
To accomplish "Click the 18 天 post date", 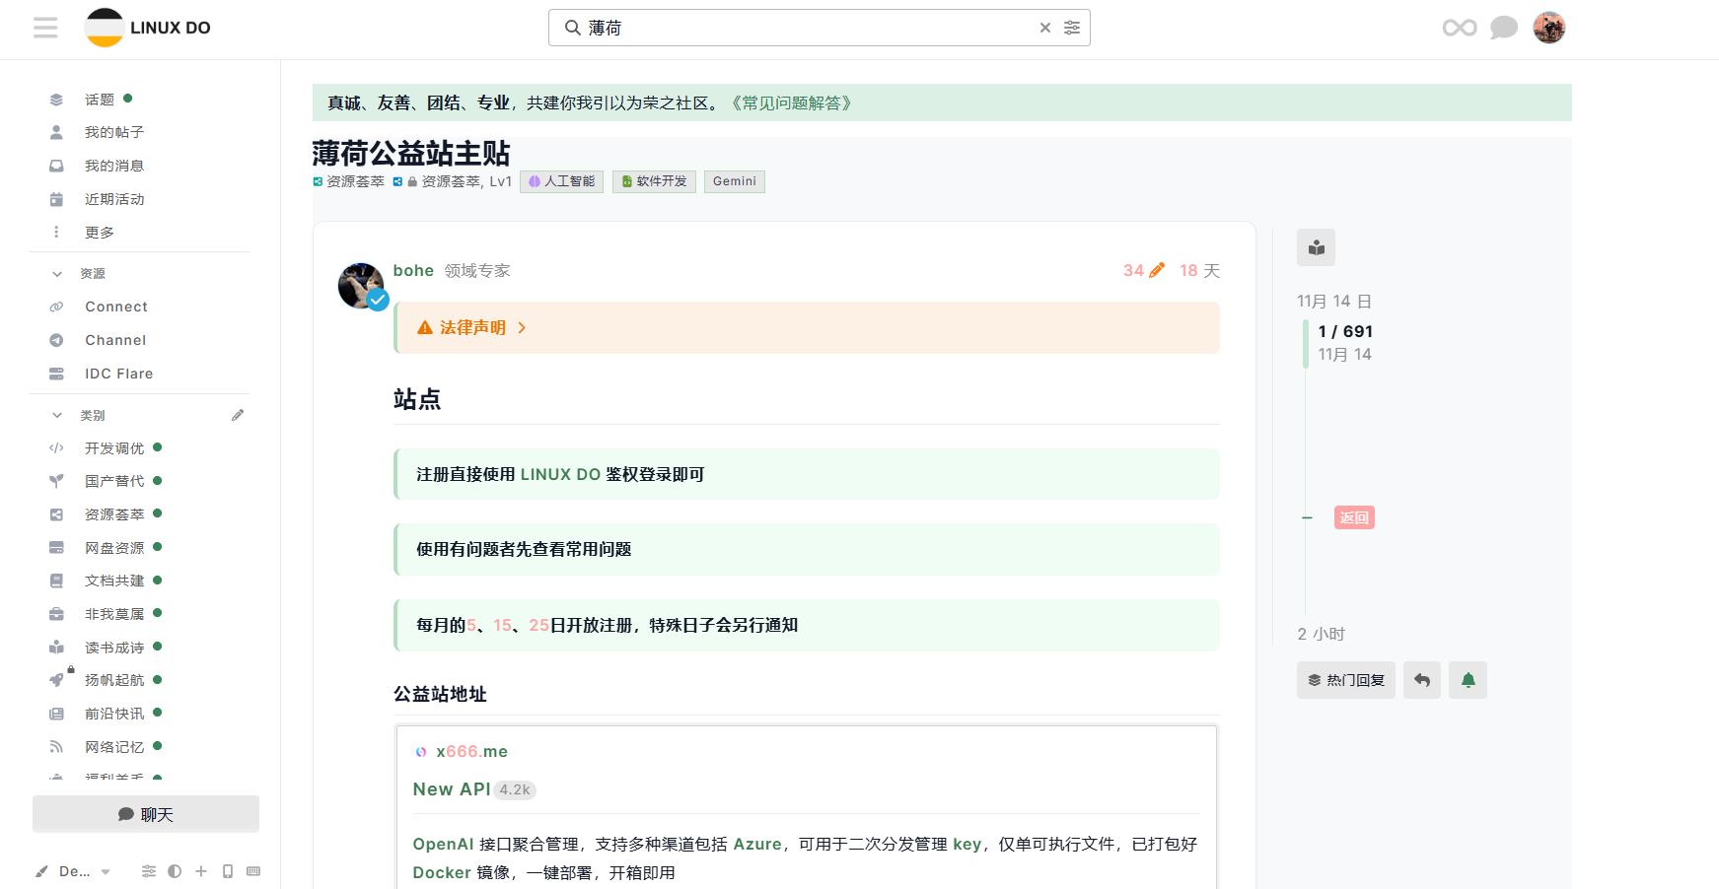I will [x=1199, y=270].
